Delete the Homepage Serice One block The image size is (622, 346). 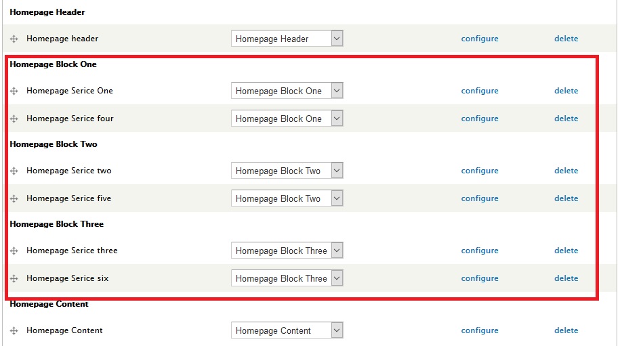coord(566,91)
